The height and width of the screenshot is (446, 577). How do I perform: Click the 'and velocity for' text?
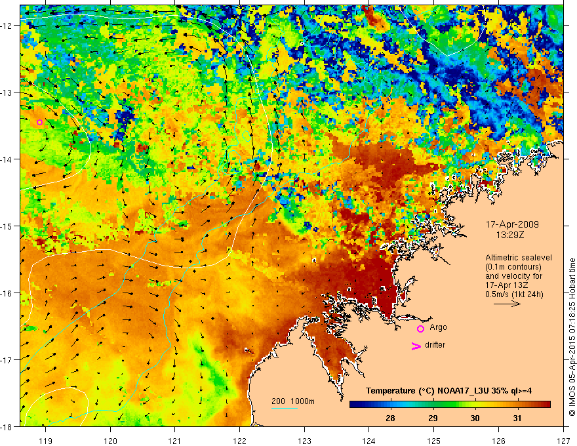click(513, 276)
